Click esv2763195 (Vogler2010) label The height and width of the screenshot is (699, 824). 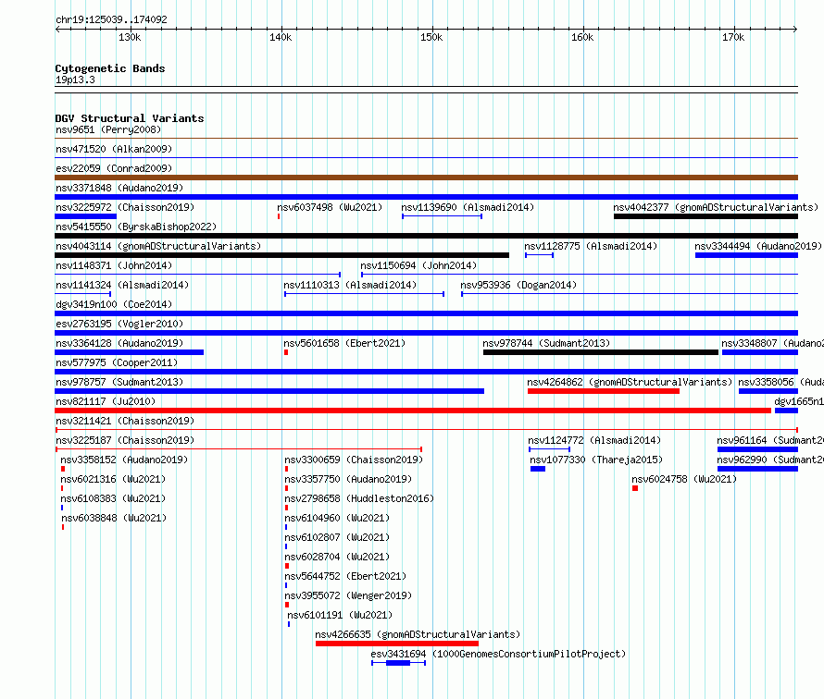pos(119,324)
